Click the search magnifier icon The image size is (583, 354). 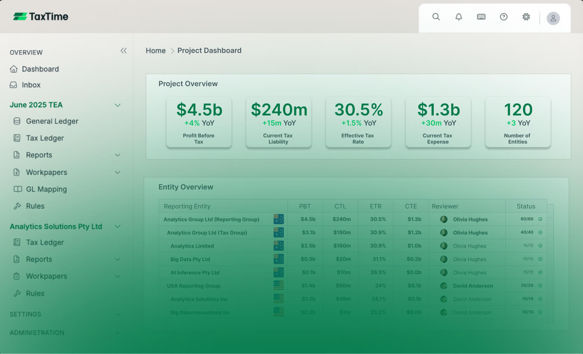click(x=436, y=17)
